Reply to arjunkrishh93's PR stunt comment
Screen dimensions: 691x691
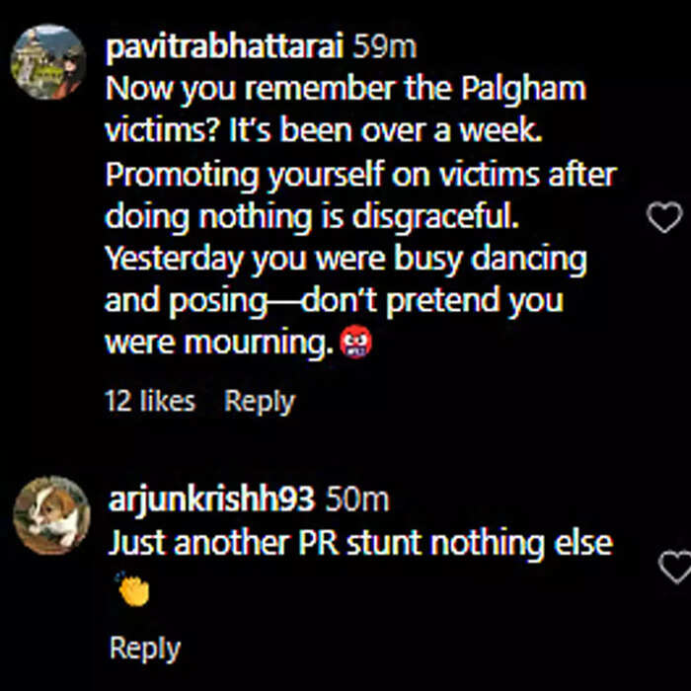[x=145, y=649]
